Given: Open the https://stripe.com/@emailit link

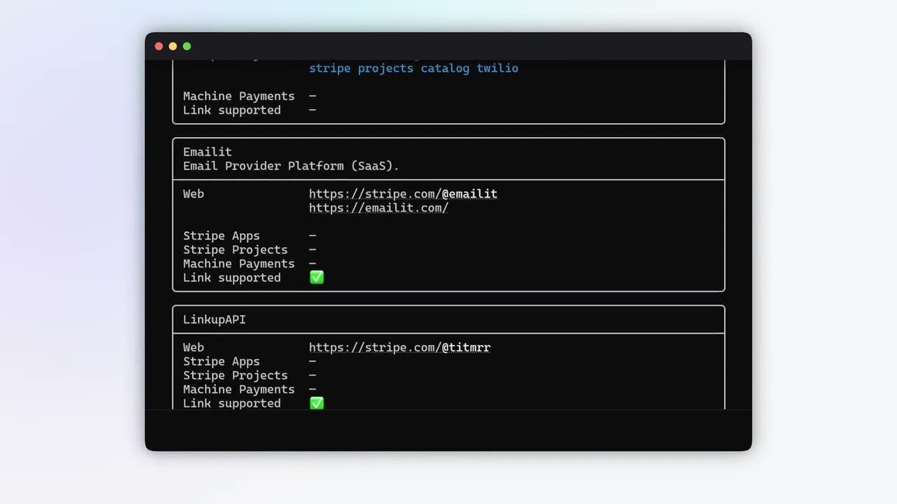Looking at the screenshot, I should pos(403,194).
